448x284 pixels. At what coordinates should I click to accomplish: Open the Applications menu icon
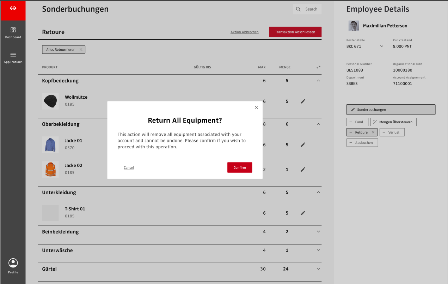pyautogui.click(x=13, y=55)
